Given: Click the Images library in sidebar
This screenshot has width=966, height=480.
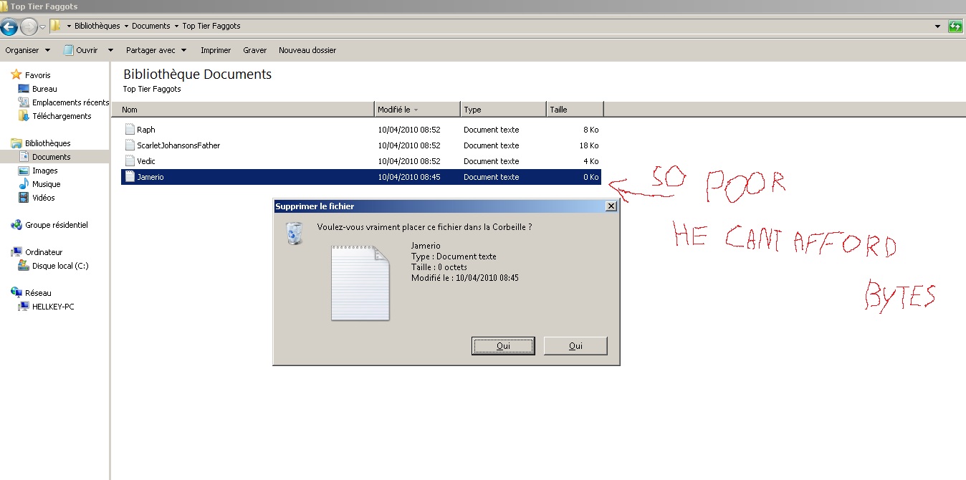Looking at the screenshot, I should [44, 171].
